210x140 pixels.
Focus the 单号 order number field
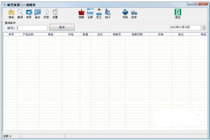click(x=32, y=28)
